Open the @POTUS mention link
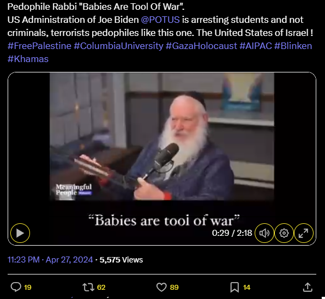 pyautogui.click(x=160, y=20)
